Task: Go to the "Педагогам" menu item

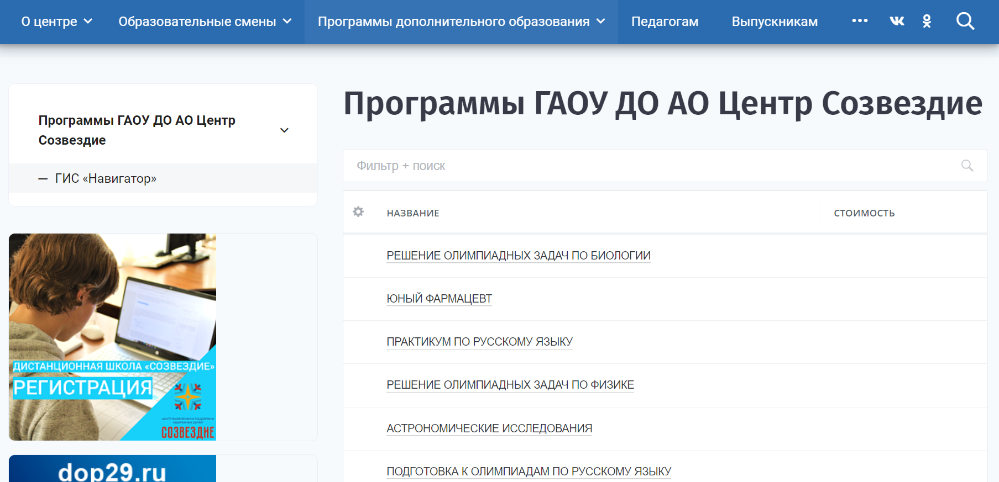Action: [x=665, y=22]
